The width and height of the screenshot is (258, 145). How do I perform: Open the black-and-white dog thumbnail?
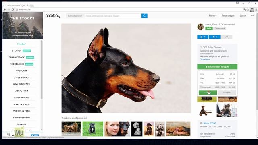(x=137, y=129)
